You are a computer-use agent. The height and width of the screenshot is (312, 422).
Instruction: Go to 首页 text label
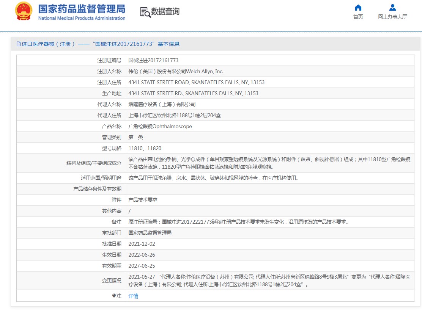[358, 17]
